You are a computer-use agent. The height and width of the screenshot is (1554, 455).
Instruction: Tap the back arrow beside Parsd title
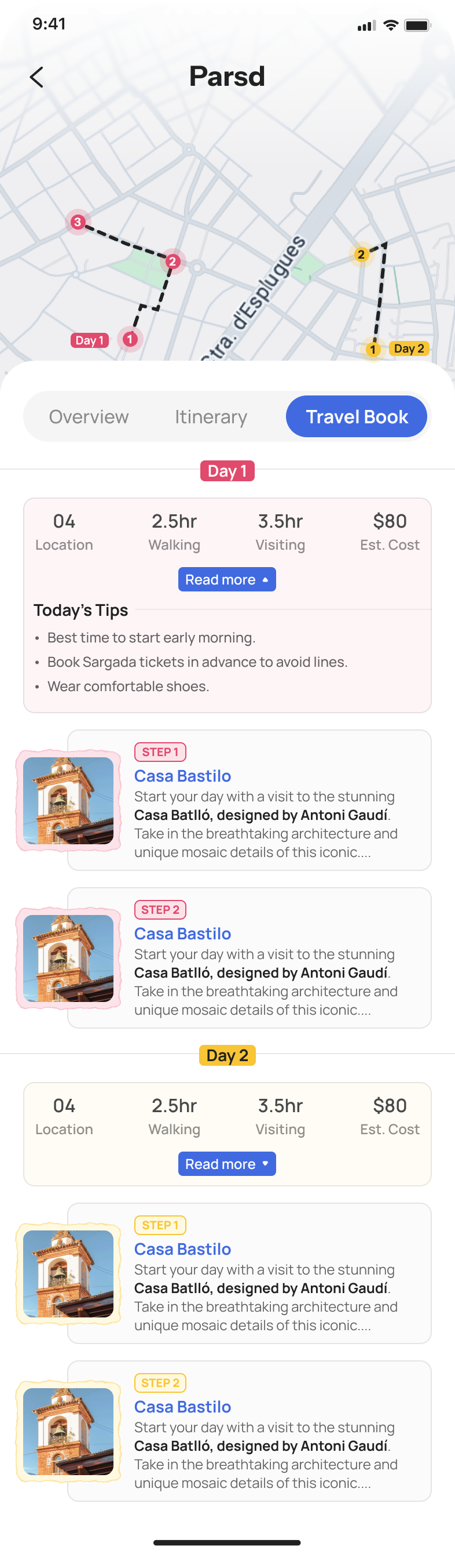point(38,77)
